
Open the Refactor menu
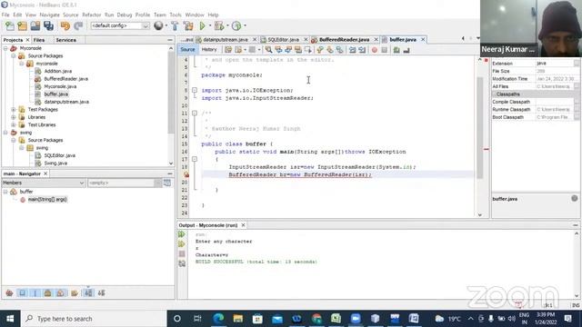[x=91, y=15]
